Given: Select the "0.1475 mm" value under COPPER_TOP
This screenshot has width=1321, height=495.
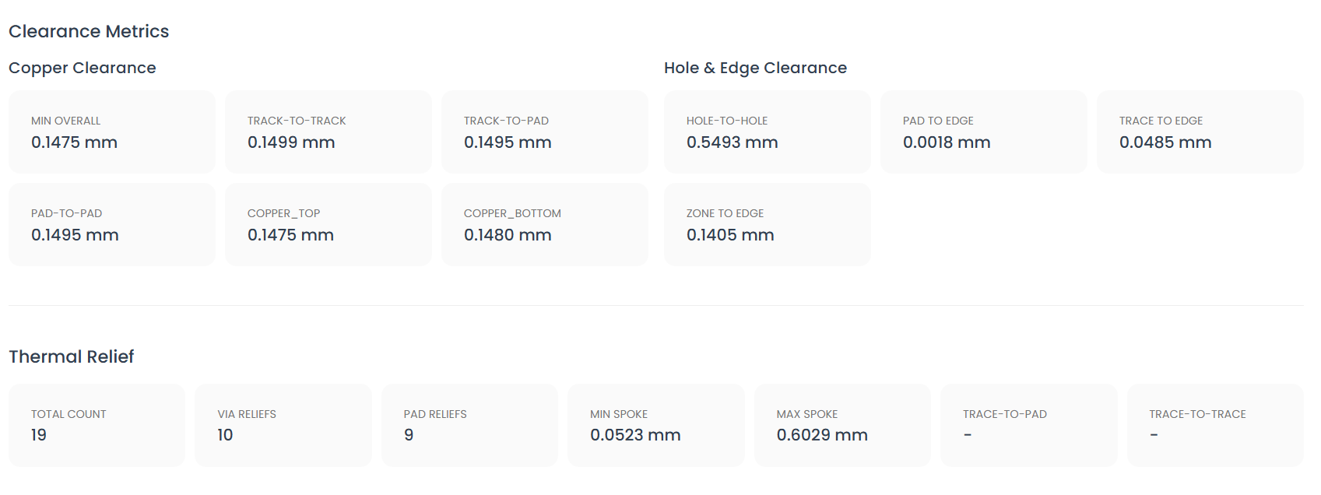Looking at the screenshot, I should click(290, 235).
